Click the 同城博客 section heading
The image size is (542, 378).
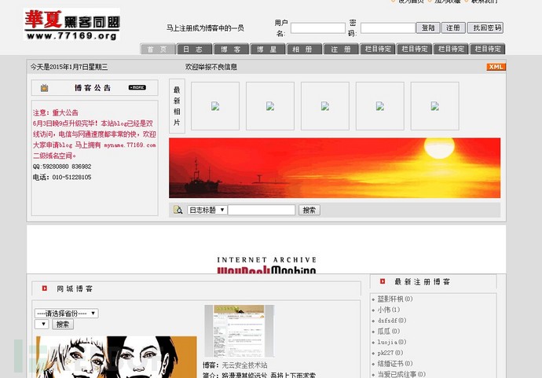75,288
